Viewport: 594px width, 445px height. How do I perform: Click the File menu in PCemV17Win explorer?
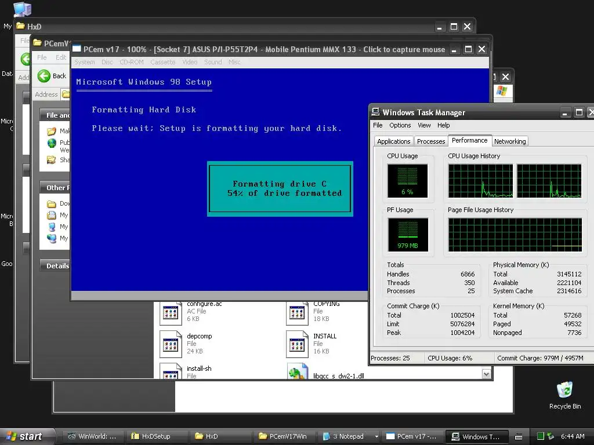42,57
